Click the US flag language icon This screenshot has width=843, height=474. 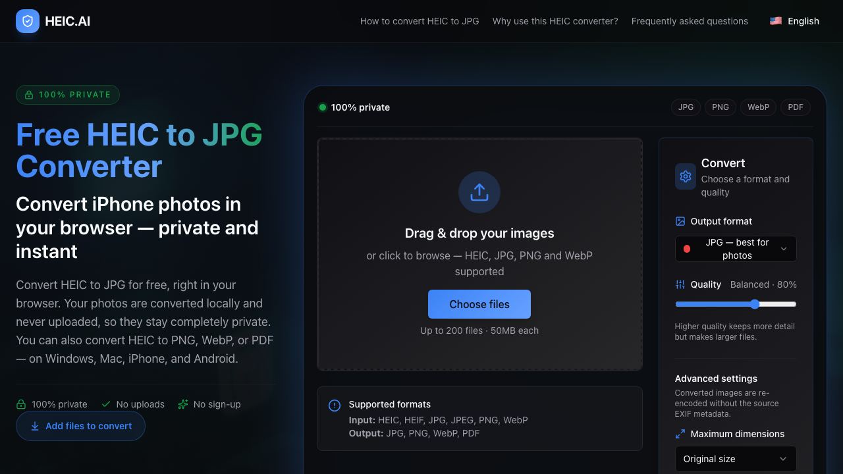(776, 21)
